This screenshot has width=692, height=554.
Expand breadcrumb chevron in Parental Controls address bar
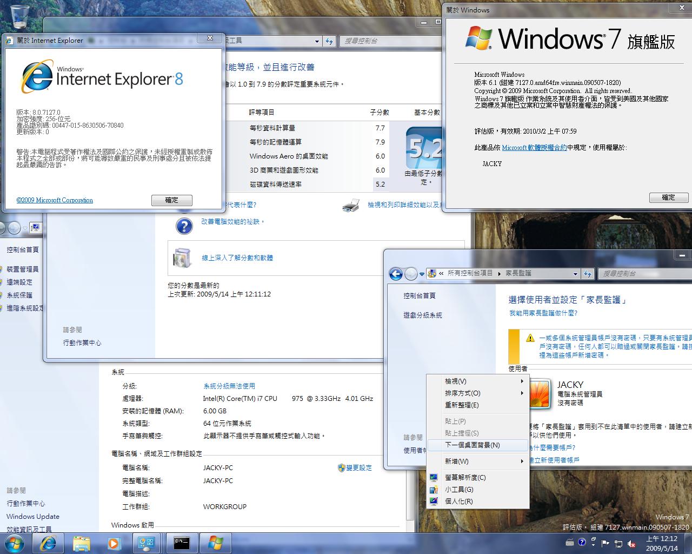(441, 274)
